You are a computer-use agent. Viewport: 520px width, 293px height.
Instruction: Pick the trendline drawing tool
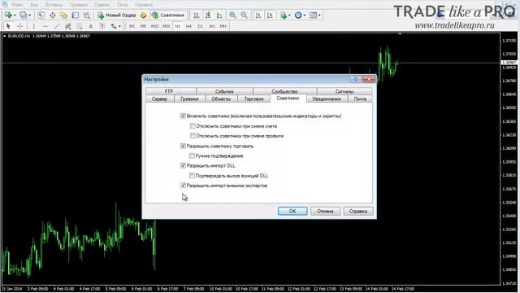tap(57, 26)
